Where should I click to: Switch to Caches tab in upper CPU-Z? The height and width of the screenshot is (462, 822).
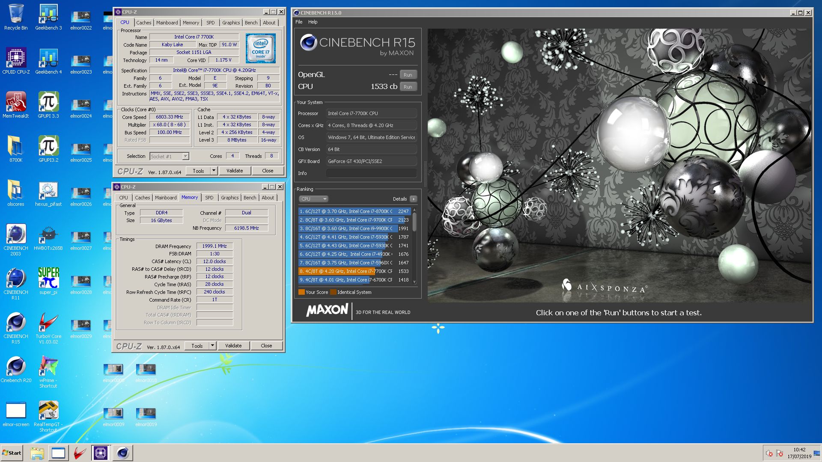tap(143, 23)
